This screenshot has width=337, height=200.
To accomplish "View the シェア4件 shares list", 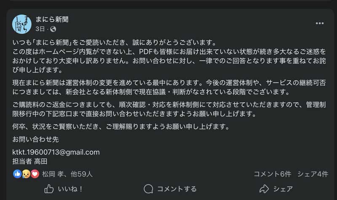I will coord(313,173).
